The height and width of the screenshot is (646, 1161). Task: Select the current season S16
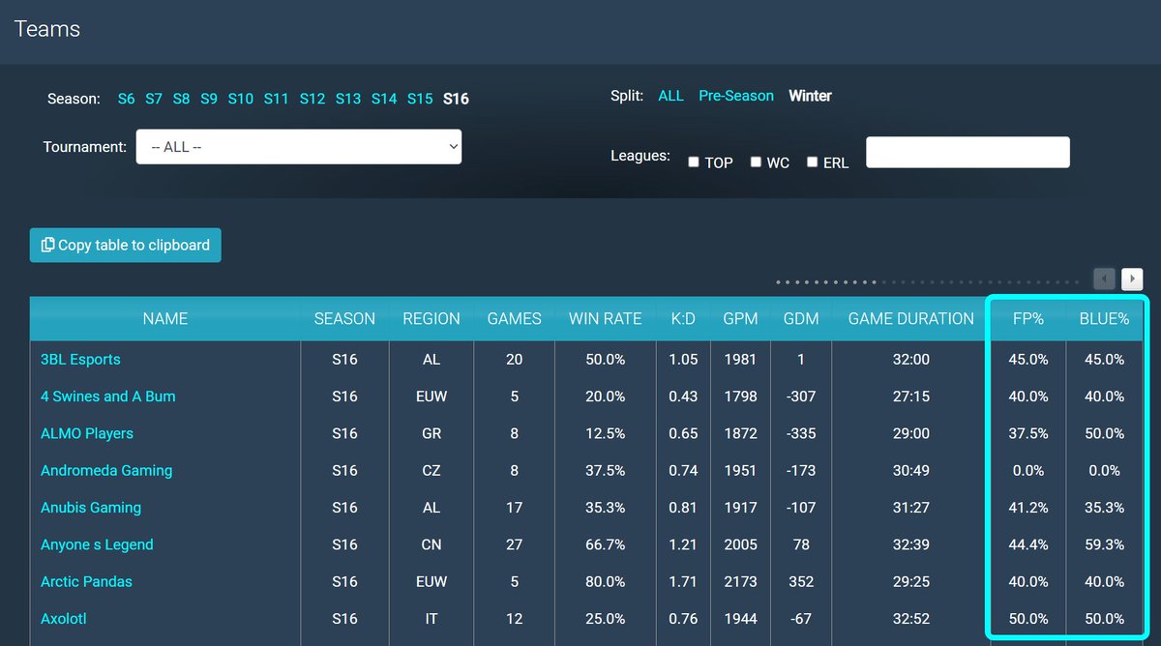coord(456,99)
